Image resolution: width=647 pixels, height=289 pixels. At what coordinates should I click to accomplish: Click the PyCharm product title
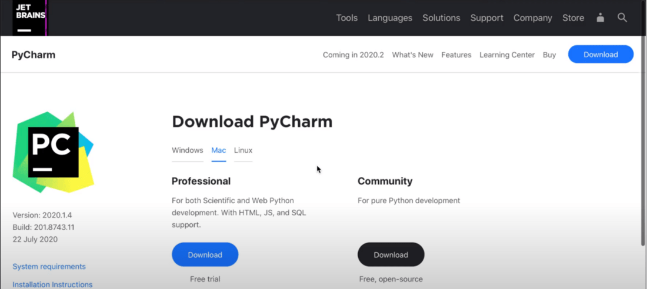pyautogui.click(x=34, y=55)
